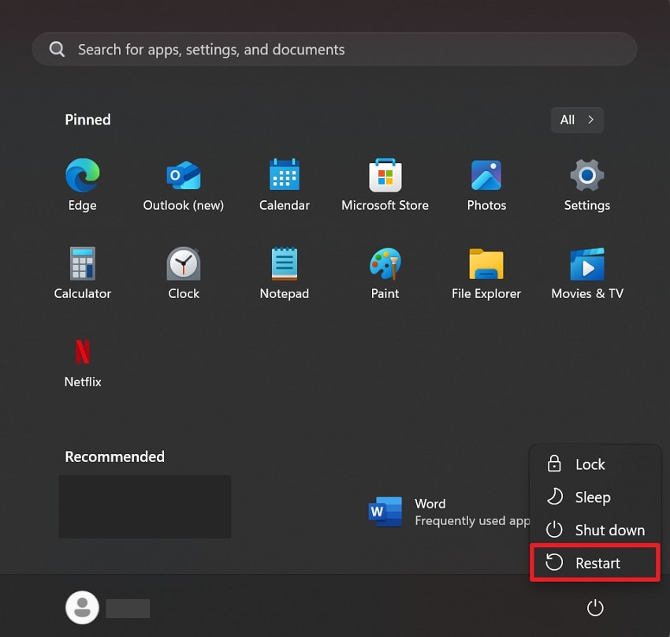Open Word from Recommended
The image size is (670, 637).
[x=449, y=512]
